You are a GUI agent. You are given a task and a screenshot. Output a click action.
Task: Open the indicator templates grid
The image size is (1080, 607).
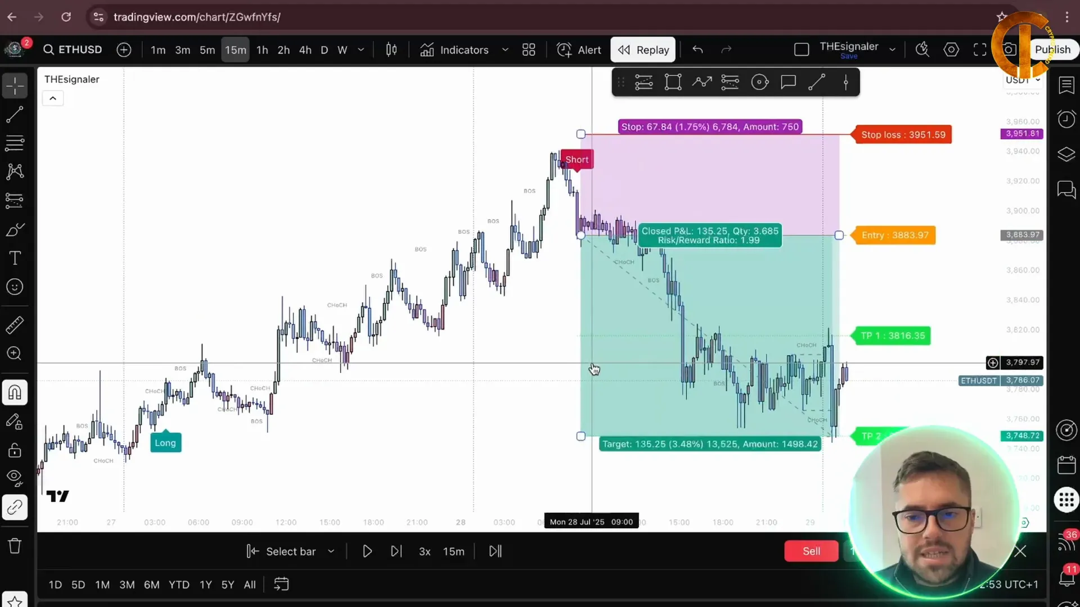[x=529, y=49]
